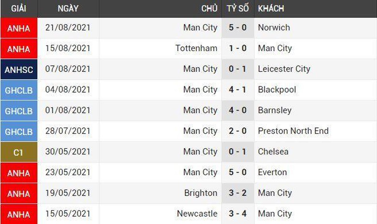Open the 3 - 4 score at Newcastle
This screenshot has width=377, height=224.
tap(237, 213)
